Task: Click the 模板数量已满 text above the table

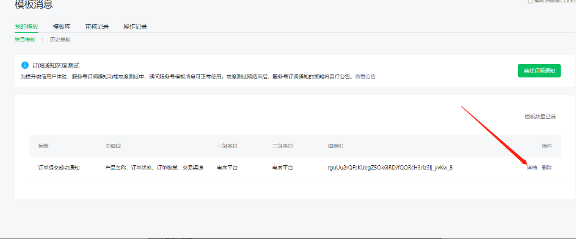Action: [x=540, y=117]
